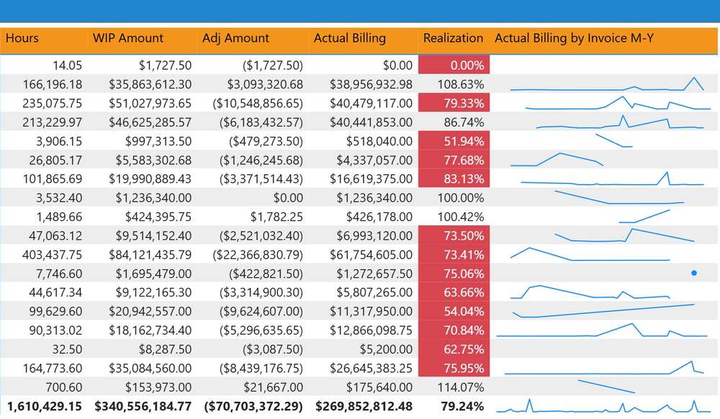Click the total row sparkline
The image size is (720, 419).
pos(603,406)
